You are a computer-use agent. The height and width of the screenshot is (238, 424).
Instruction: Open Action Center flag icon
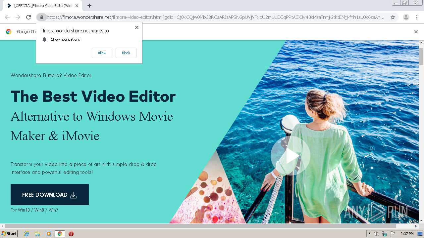coord(393,234)
